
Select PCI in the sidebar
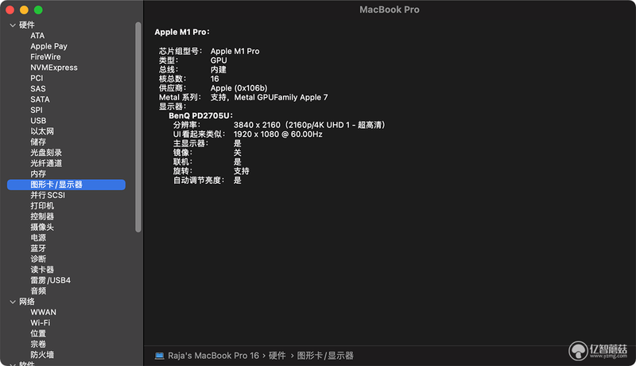pyautogui.click(x=37, y=78)
